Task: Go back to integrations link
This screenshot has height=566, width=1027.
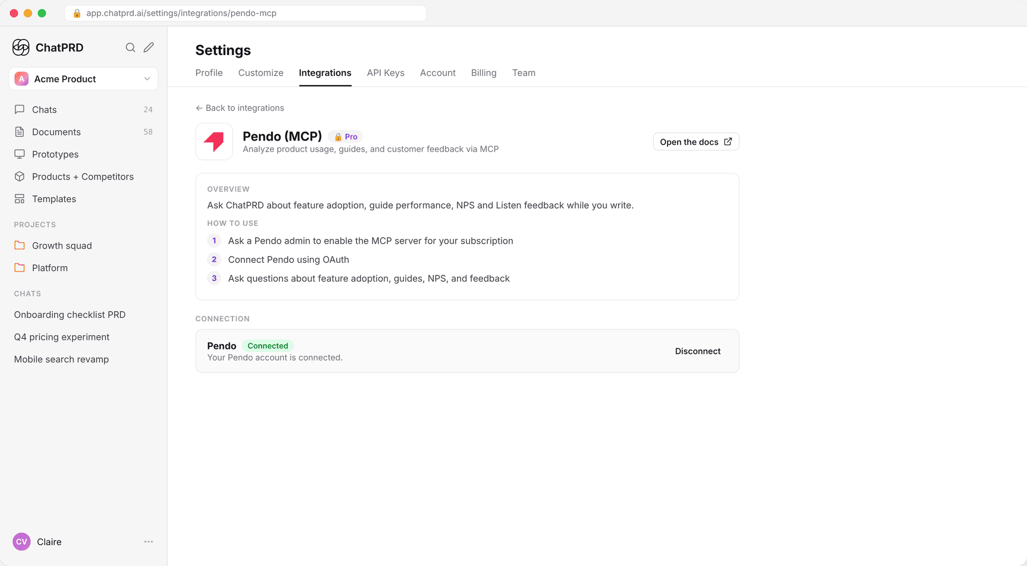Action: 240,108
